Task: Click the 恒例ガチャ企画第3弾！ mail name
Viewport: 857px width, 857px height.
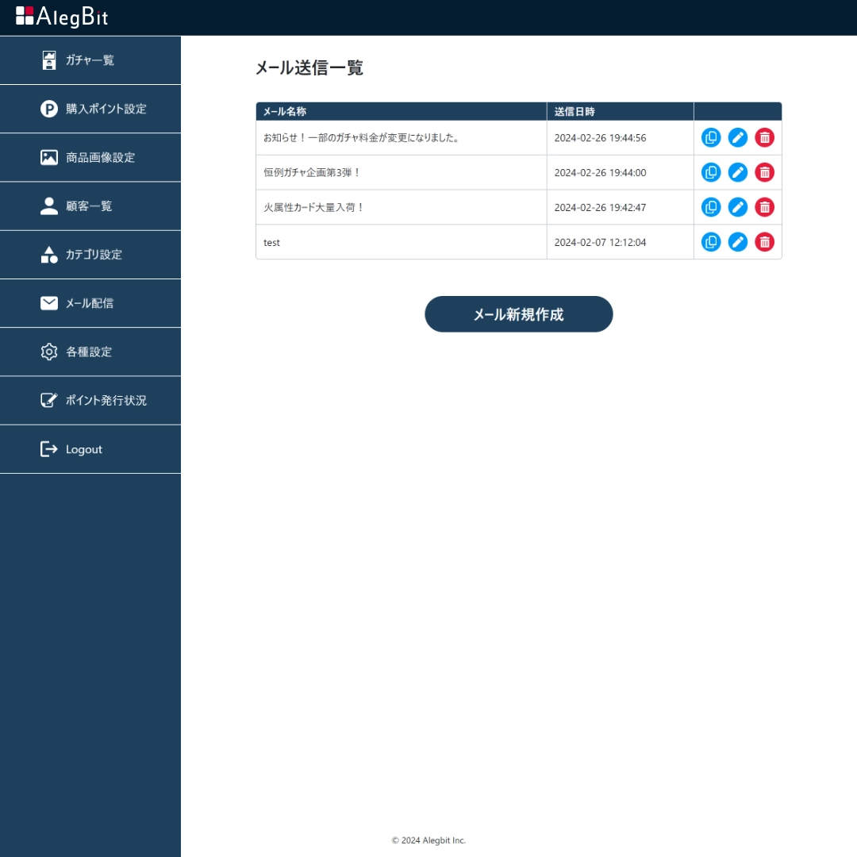Action: pyautogui.click(x=312, y=173)
